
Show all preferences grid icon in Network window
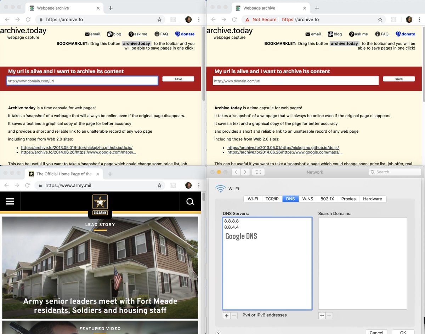[x=258, y=172]
